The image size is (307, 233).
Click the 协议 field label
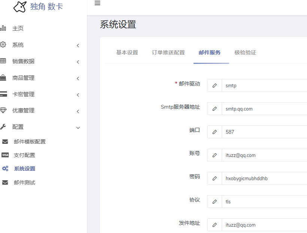click(x=195, y=200)
